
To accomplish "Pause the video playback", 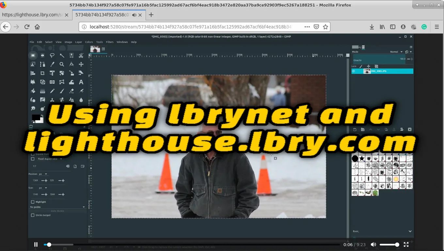I will point(36,244).
